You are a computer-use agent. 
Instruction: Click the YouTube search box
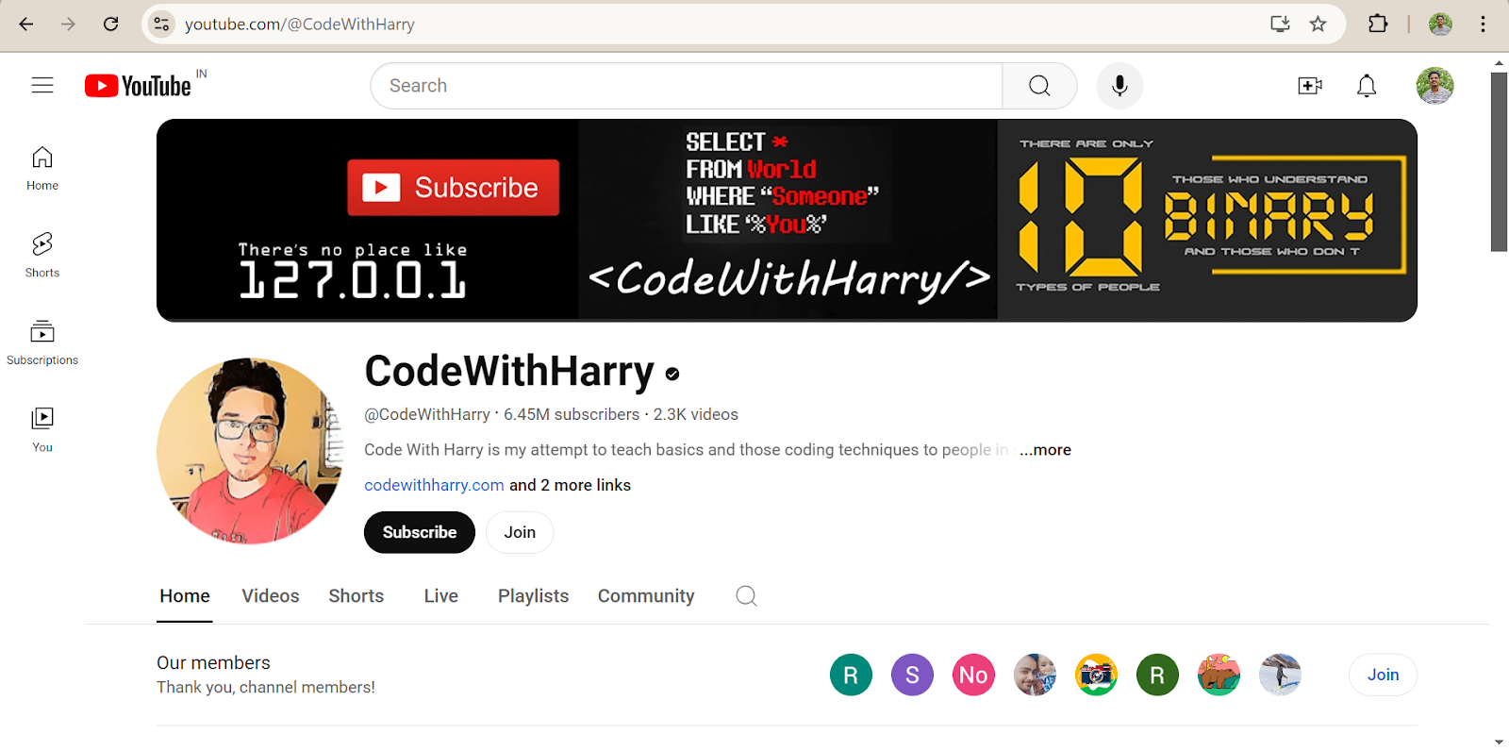click(x=687, y=86)
